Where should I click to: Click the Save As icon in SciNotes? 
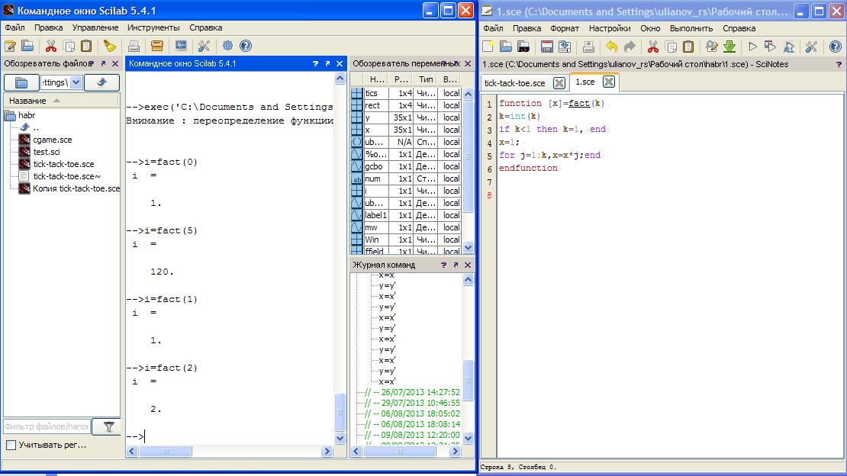click(565, 47)
